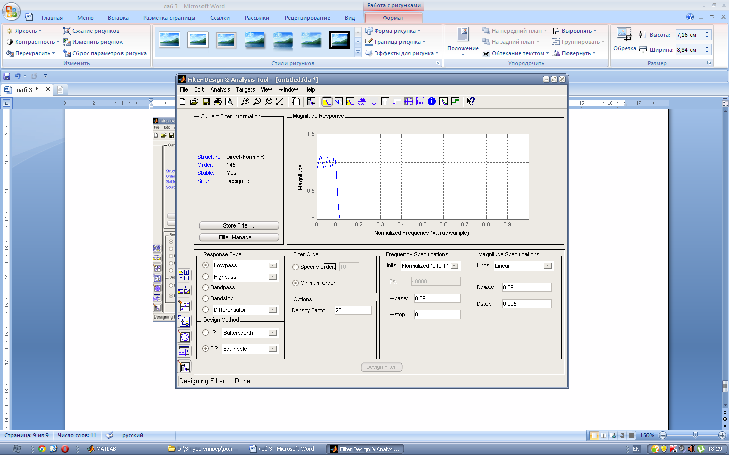Open Differentiator type dropdown

pos(273,310)
